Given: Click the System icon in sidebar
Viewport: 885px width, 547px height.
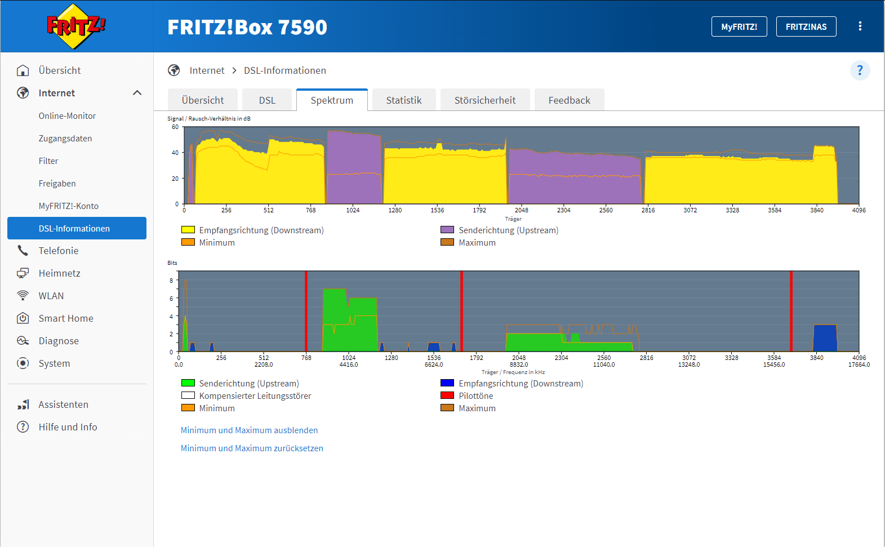Looking at the screenshot, I should click(x=23, y=363).
